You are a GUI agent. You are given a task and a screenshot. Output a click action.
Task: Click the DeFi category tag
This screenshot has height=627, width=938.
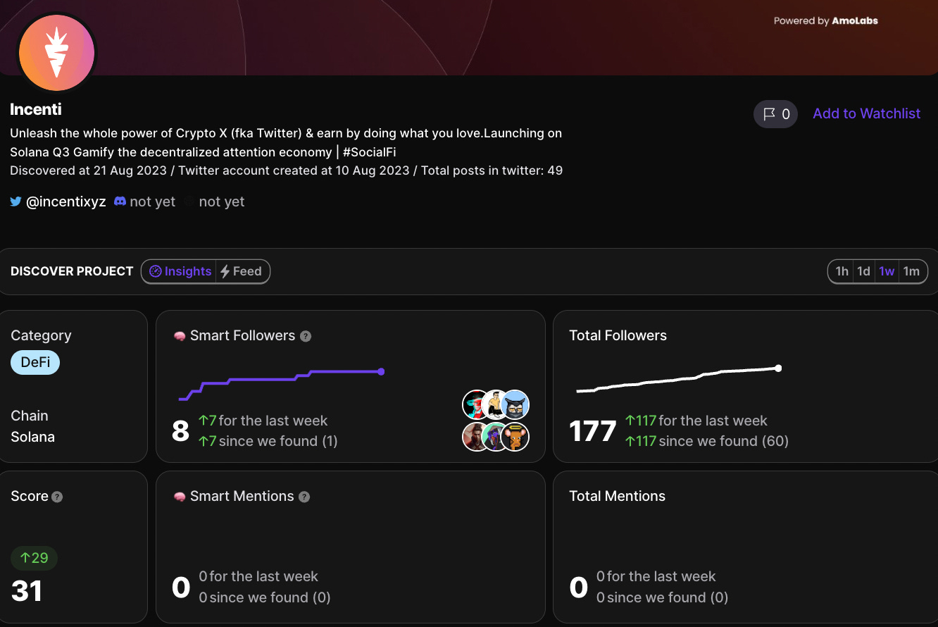point(35,362)
